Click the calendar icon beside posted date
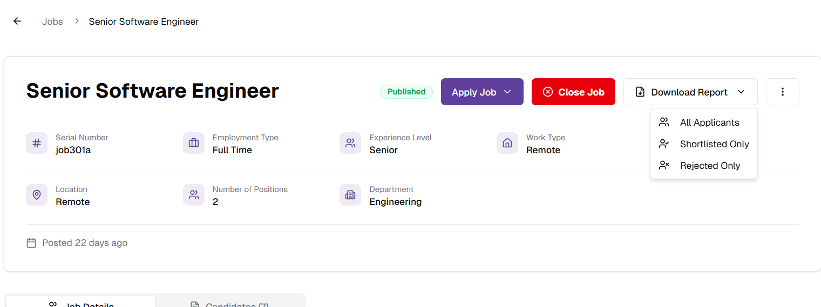Screen dimensions: 821x307 click(x=31, y=243)
